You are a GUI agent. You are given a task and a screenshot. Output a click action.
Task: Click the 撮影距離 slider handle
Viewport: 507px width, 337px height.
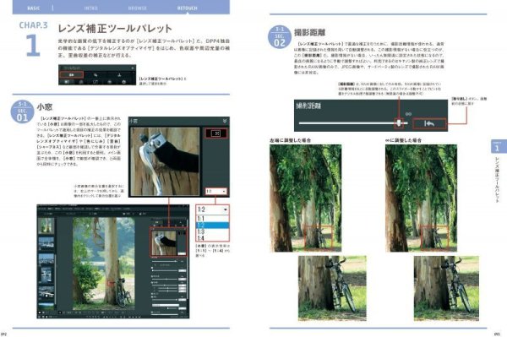coord(399,122)
